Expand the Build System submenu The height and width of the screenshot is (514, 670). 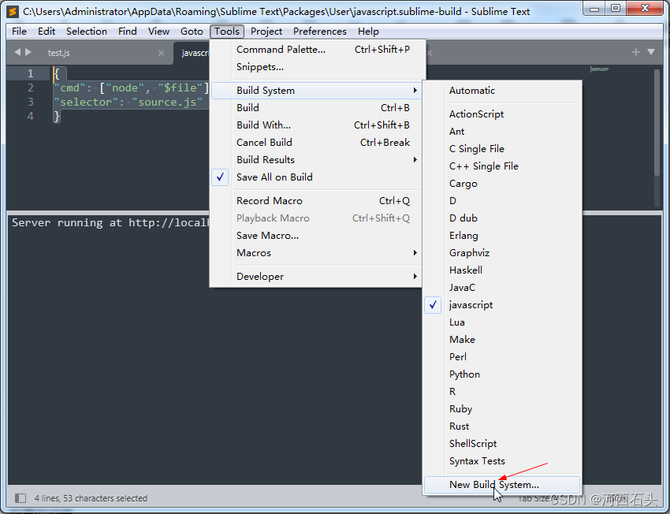317,91
